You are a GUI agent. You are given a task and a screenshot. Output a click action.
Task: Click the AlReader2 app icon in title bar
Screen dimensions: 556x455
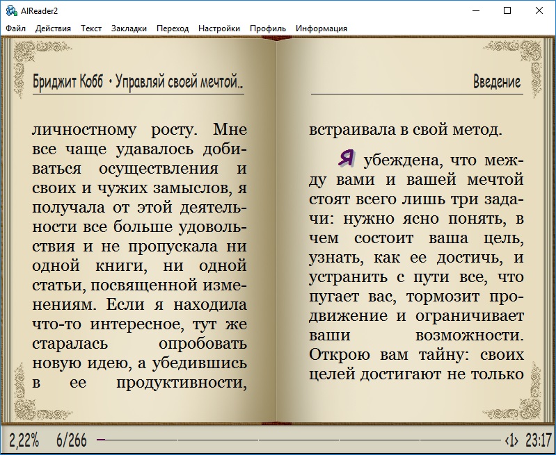(11, 10)
